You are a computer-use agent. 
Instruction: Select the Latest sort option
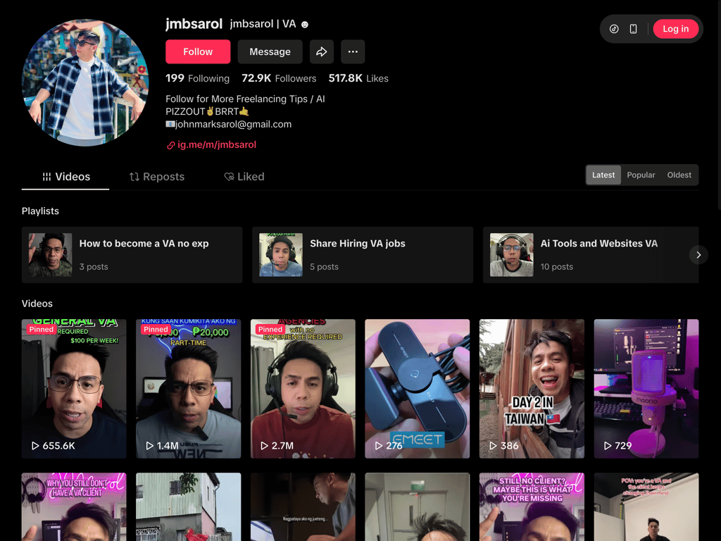(x=603, y=175)
